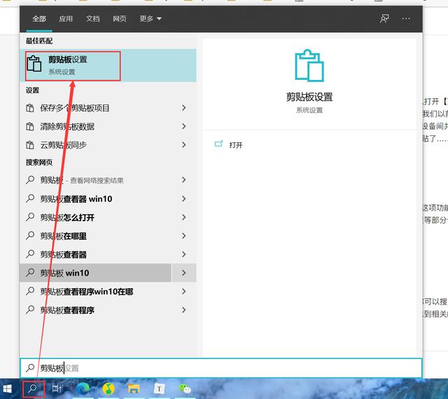448x399 pixels.
Task: Open the Windows Start button
Action: (x=8, y=388)
